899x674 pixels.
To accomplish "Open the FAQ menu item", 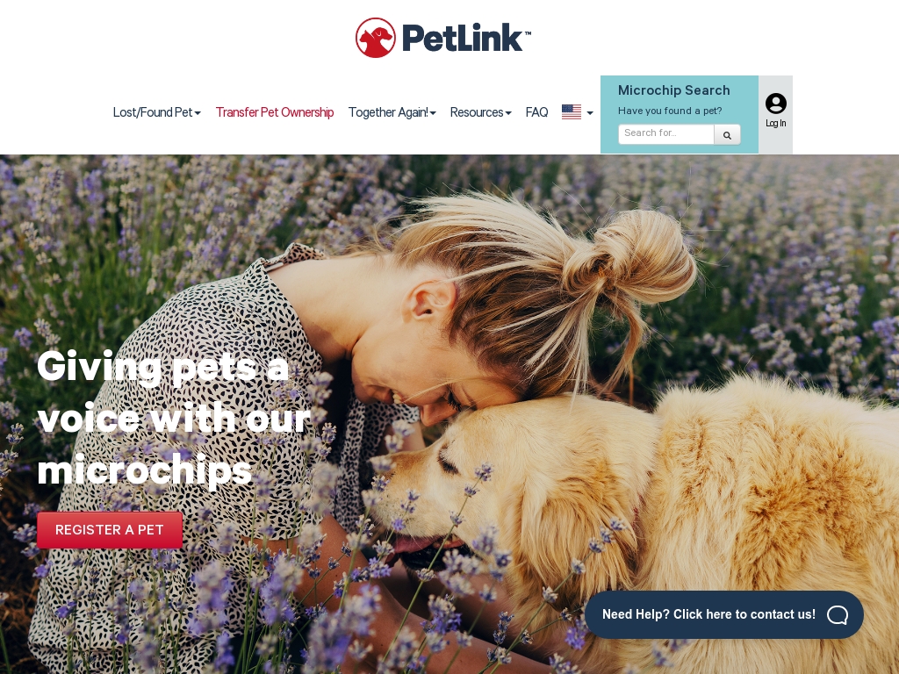I will [536, 112].
